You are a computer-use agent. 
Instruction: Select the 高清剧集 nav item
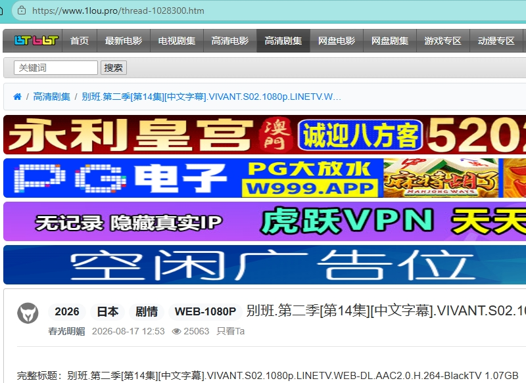[x=283, y=41]
